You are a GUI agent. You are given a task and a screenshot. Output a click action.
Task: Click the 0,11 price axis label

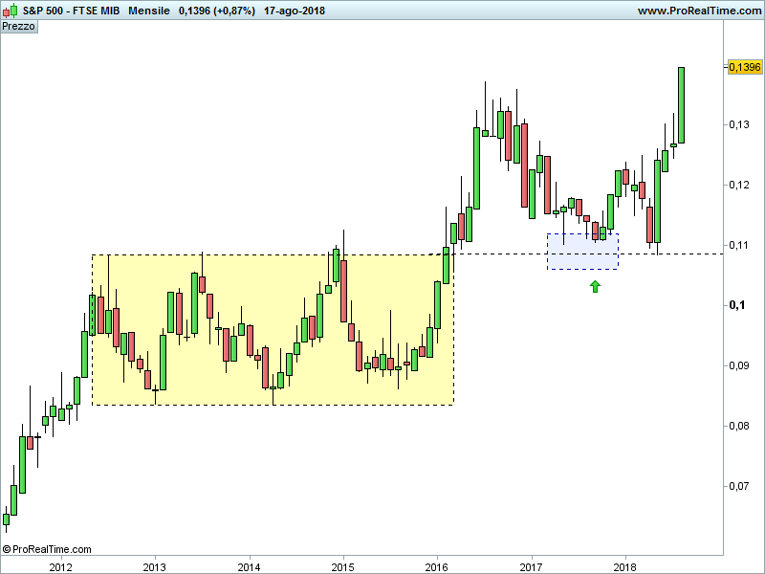[x=739, y=245]
